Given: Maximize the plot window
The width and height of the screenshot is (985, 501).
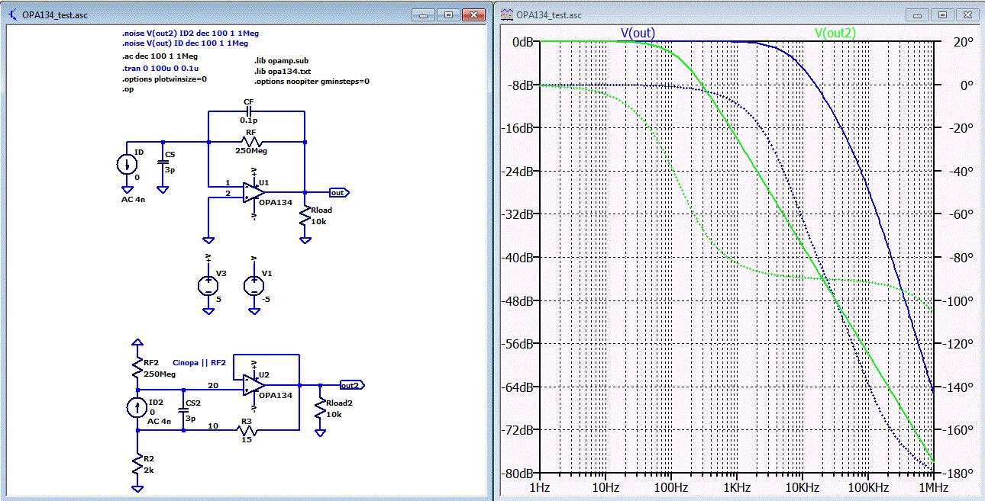Looking at the screenshot, I should pyautogui.click(x=942, y=14).
